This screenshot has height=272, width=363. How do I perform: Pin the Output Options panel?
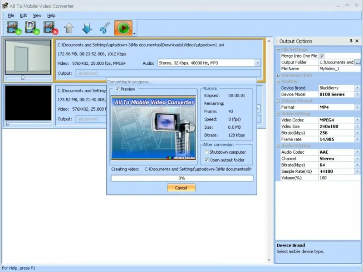coord(351,41)
